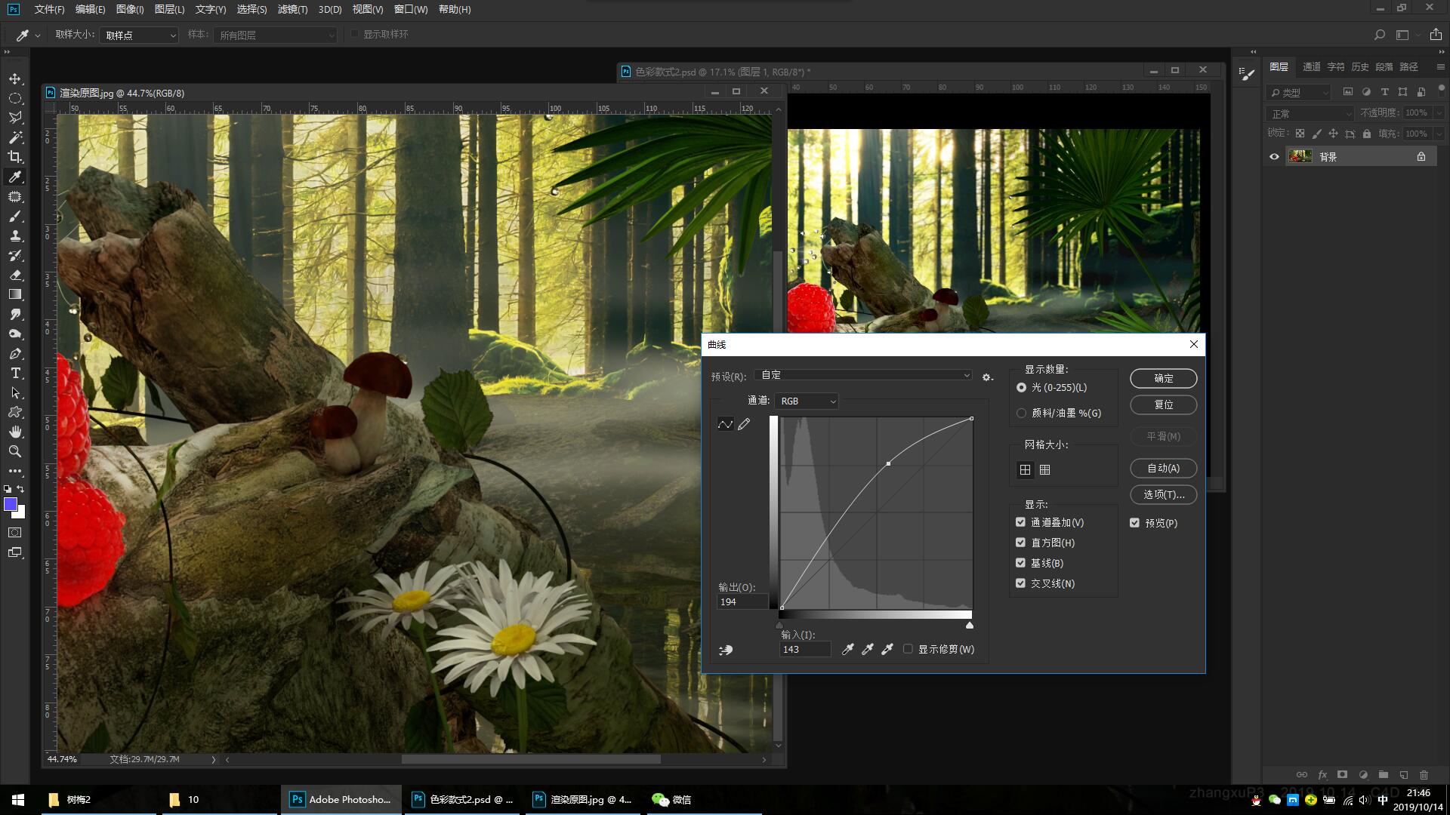Select the Eraser tool
Screen dimensions: 1450x815
coord(15,275)
